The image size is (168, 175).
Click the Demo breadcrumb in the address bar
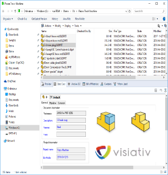point(66,11)
